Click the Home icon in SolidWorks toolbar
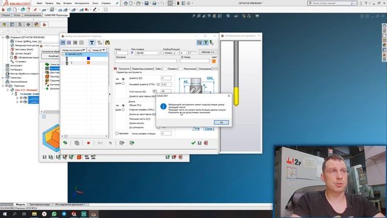The width and height of the screenshot is (387, 218). 126,3
